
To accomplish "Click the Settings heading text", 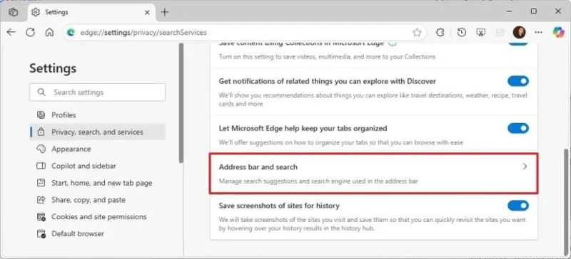I will coord(53,68).
